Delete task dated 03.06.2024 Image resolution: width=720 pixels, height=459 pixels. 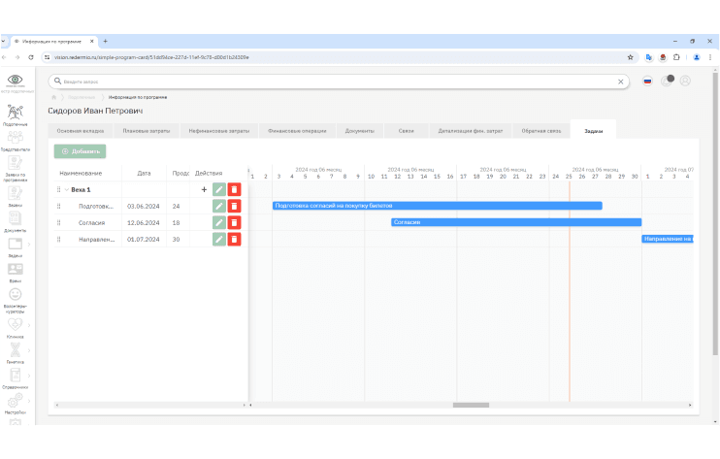(234, 206)
